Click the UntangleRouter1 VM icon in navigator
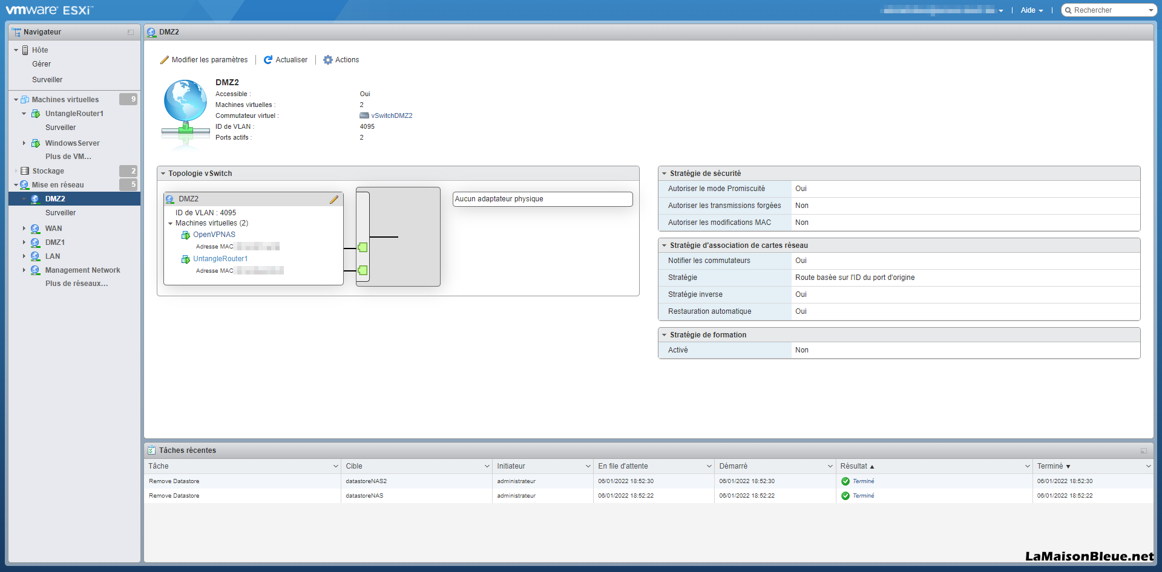1162x572 pixels. [x=36, y=114]
